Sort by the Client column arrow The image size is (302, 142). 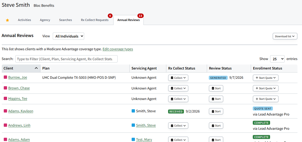point(36,68)
